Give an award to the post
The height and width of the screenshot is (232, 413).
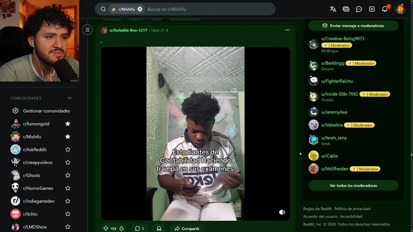click(159, 228)
